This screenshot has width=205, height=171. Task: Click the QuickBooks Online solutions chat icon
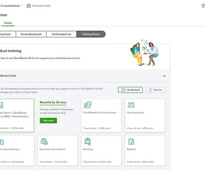click(87, 105)
